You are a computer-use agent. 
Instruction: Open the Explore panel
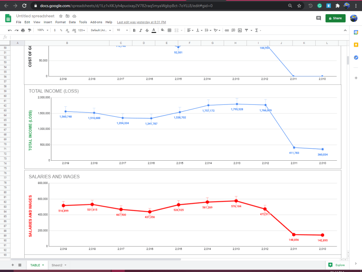pos(337,265)
